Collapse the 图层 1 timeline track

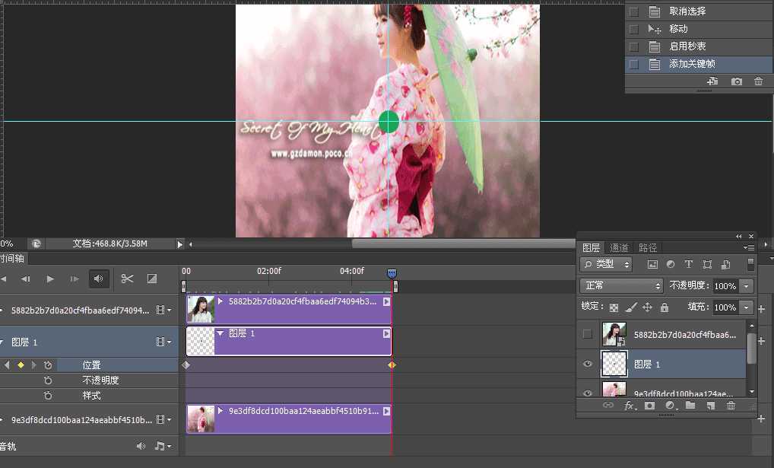coord(2,342)
